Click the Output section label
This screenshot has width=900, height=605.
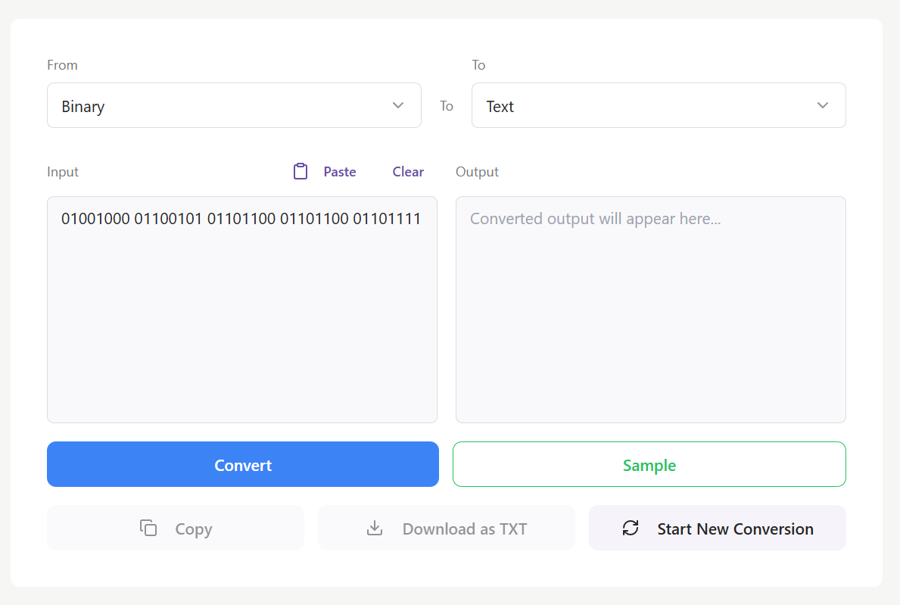(x=477, y=171)
